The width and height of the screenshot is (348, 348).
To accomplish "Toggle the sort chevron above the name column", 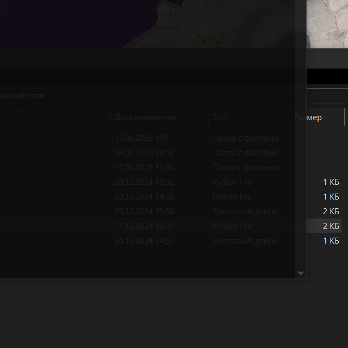I will pyautogui.click(x=22, y=110).
